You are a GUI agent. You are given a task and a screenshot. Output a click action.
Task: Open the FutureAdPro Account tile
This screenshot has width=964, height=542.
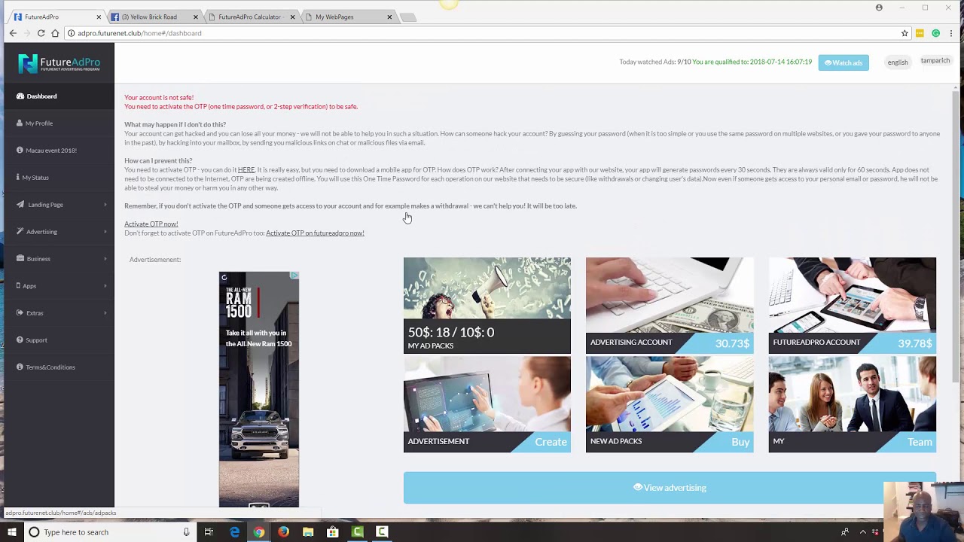853,305
